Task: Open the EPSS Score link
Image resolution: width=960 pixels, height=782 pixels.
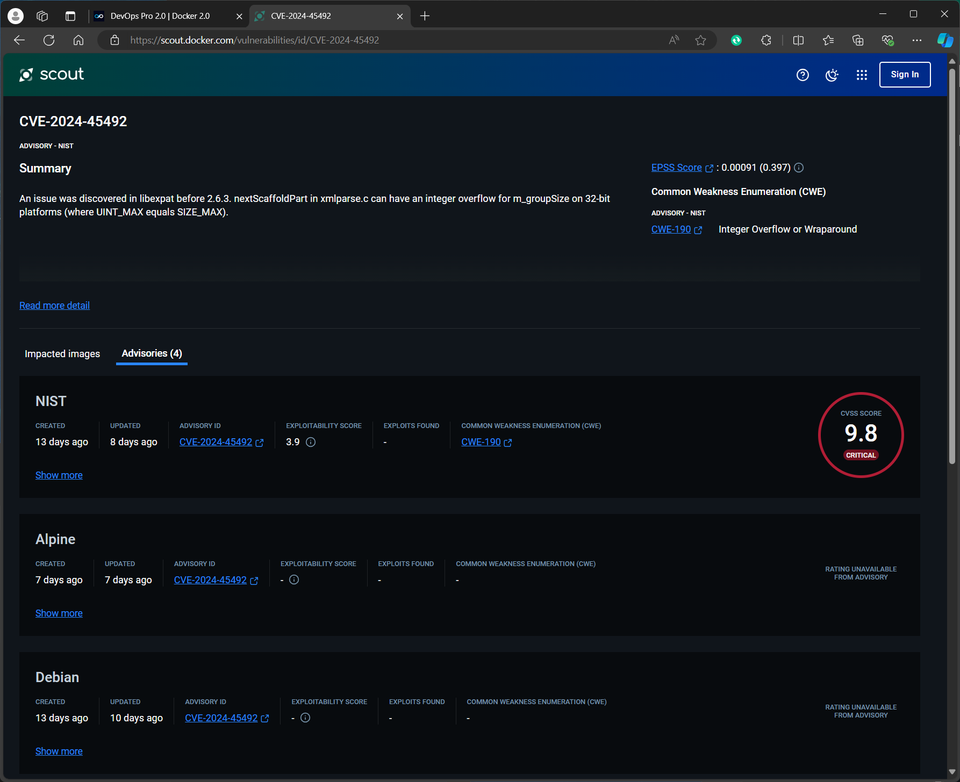Action: pyautogui.click(x=676, y=168)
